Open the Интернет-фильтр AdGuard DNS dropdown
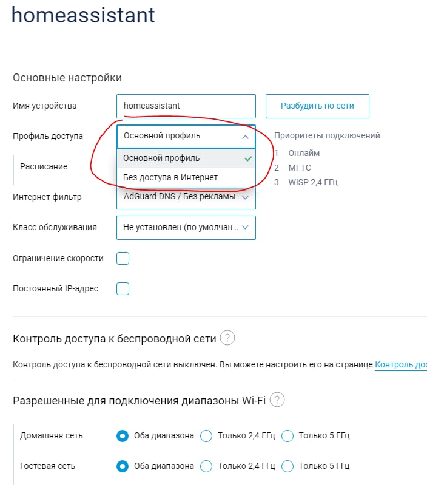 coord(245,197)
